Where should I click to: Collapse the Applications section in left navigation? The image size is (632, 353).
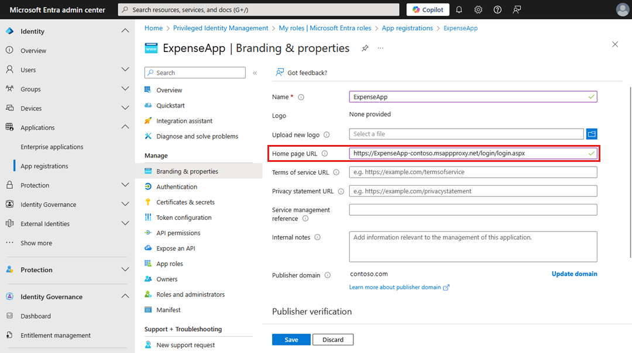tap(125, 127)
